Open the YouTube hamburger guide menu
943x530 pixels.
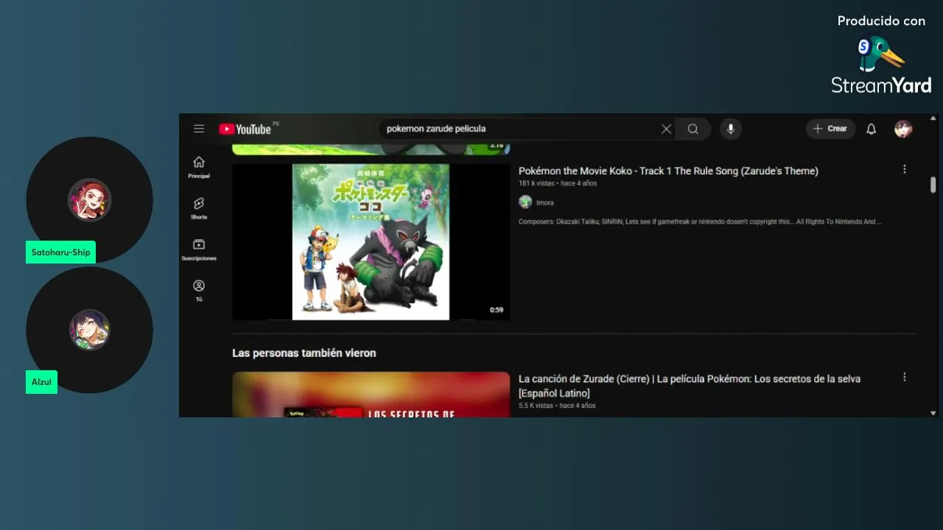coord(199,129)
